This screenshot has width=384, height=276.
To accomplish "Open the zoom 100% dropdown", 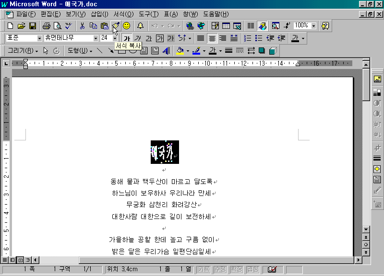I will [314, 26].
